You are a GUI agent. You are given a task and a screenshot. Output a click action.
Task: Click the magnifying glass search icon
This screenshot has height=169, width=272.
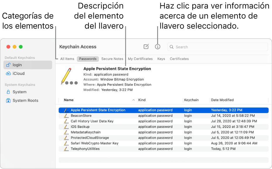pyautogui.click(x=171, y=47)
